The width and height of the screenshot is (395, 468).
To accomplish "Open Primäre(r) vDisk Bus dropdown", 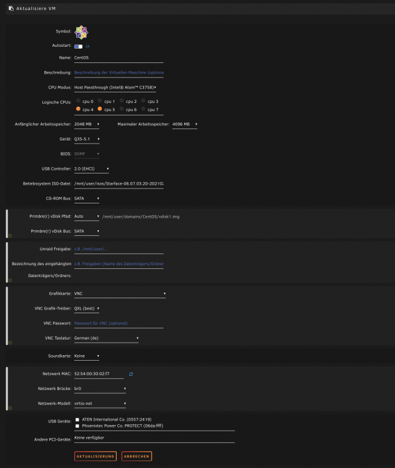I will coord(87,232).
